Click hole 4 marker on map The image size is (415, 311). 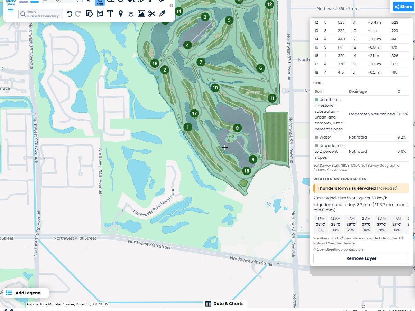[x=187, y=45]
